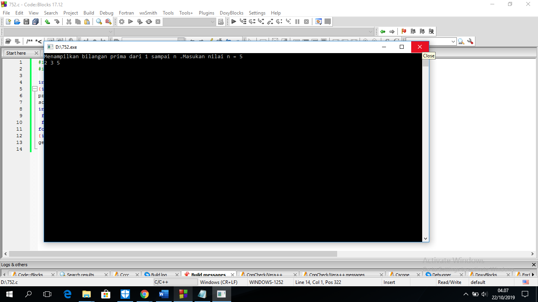Image resolution: width=538 pixels, height=302 pixels.
Task: Click the Cut scissors icon
Action: pos(69,22)
